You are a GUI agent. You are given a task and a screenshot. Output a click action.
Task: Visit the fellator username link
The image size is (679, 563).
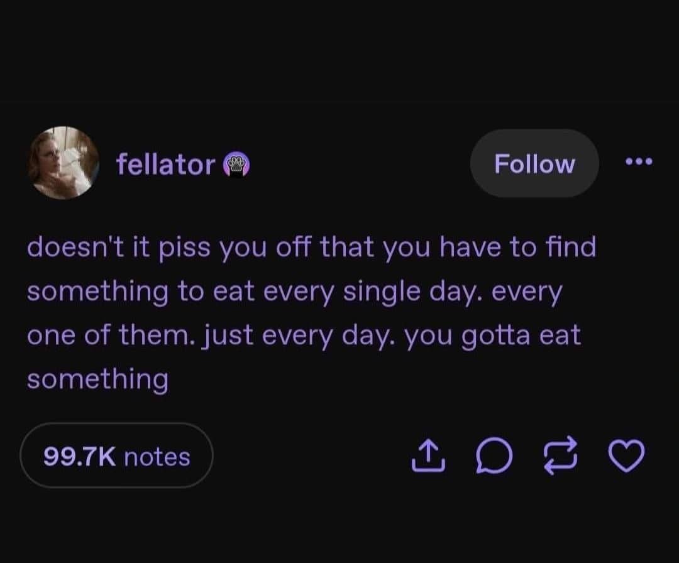click(165, 165)
